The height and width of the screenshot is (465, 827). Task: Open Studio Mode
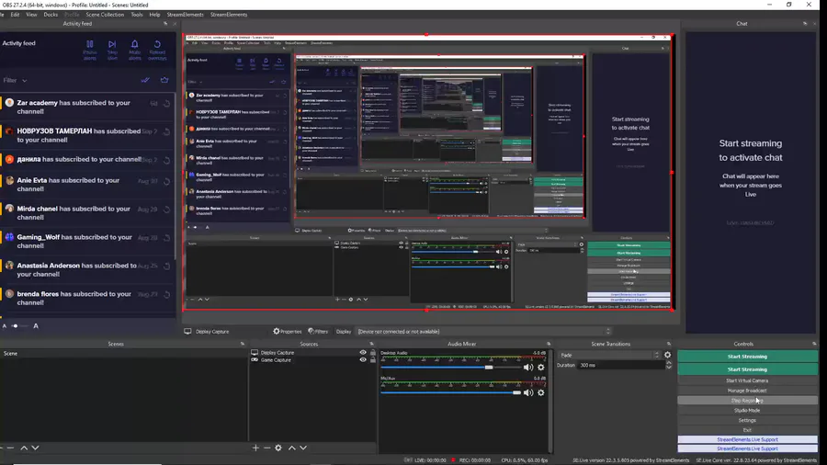747,410
